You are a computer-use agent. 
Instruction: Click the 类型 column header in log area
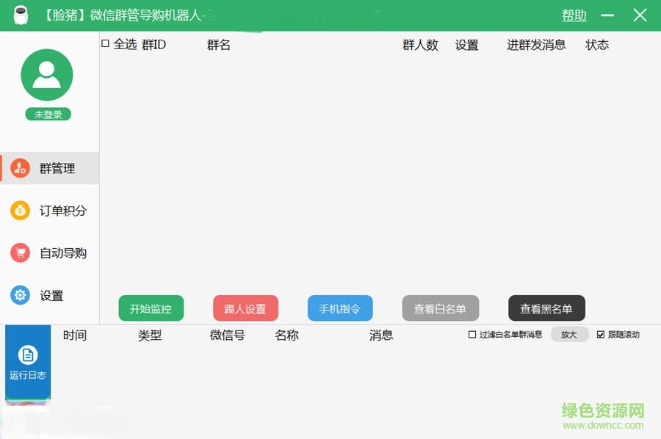tap(151, 335)
